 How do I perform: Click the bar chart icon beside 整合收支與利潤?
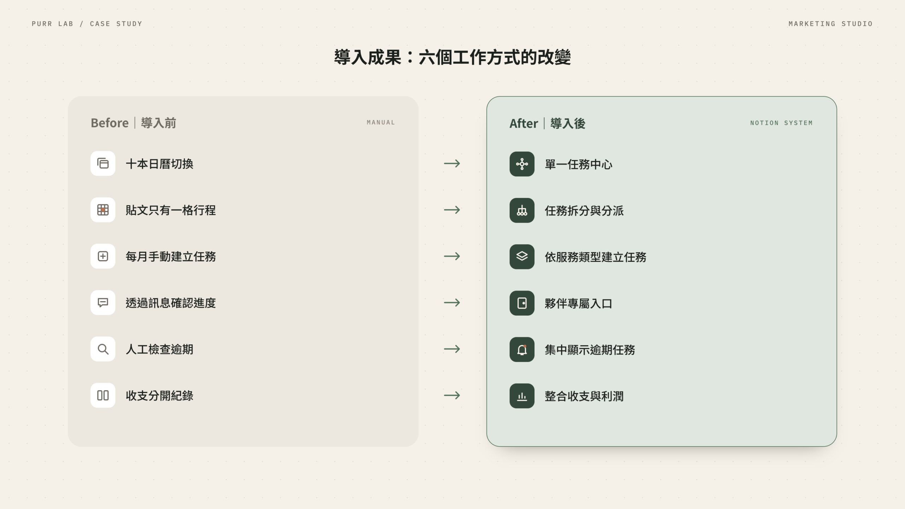[x=522, y=396]
